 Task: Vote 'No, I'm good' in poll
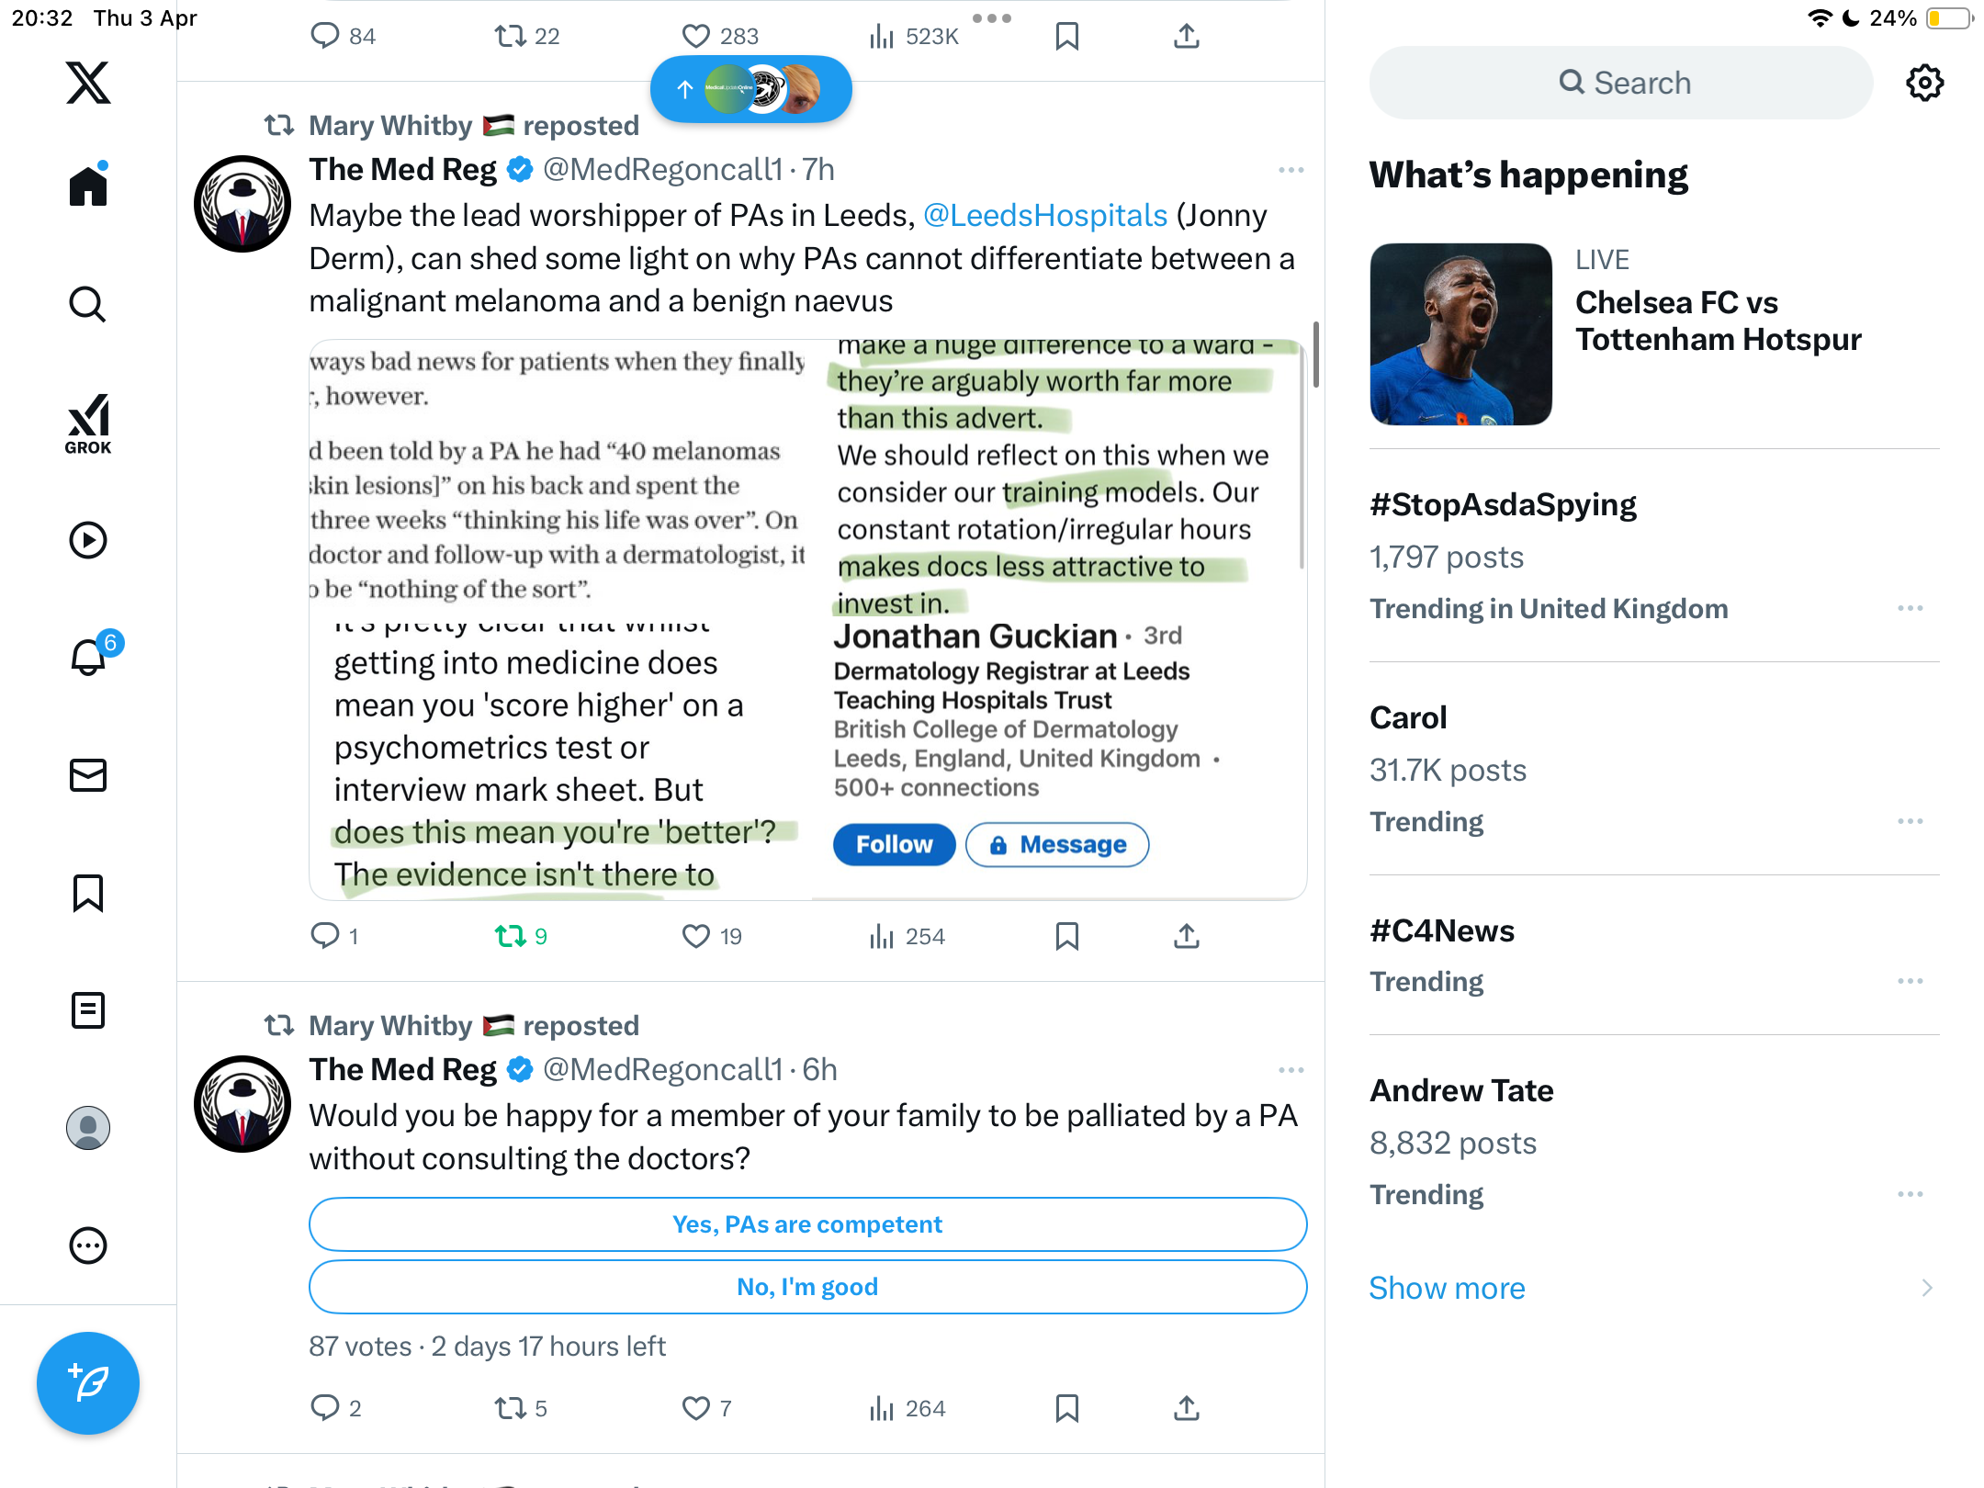(807, 1287)
